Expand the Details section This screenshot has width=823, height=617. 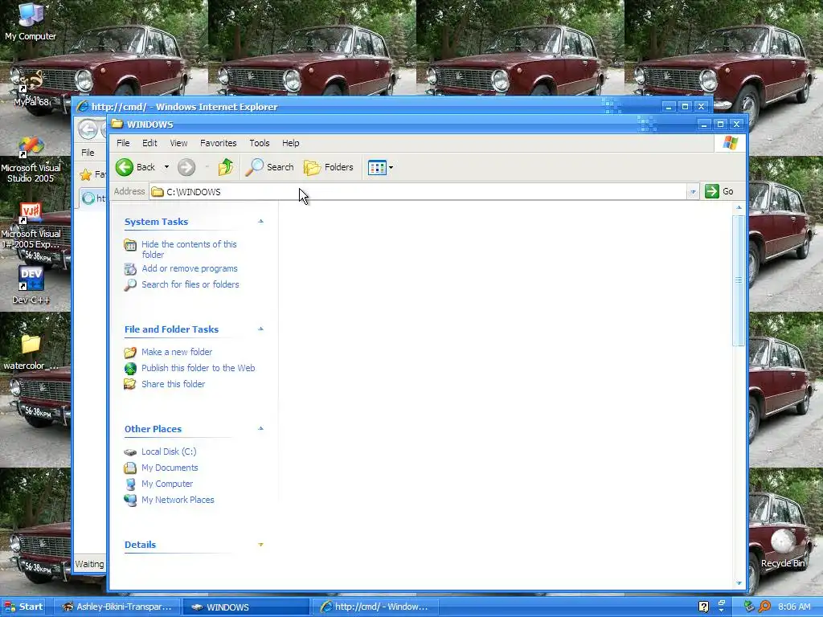tap(261, 545)
